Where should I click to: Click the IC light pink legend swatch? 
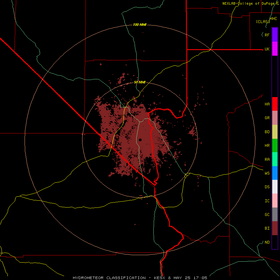click(x=275, y=201)
